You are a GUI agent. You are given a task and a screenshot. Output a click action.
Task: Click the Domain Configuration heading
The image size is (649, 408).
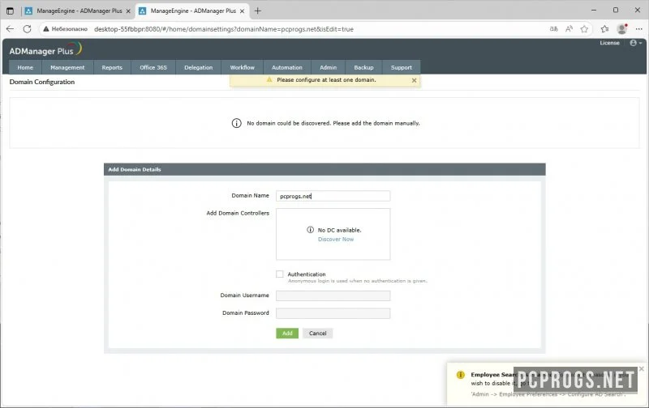(42, 82)
